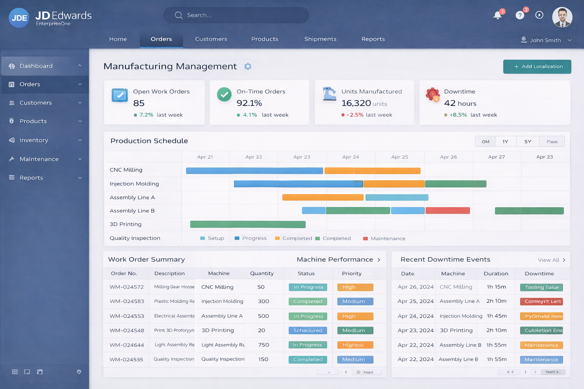The image size is (584, 389).
Task: Select the OM time range toggle
Action: pos(486,141)
